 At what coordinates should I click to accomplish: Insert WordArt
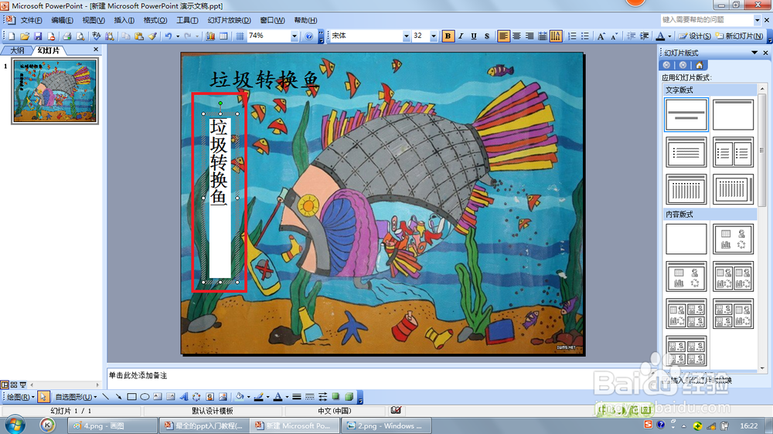click(x=183, y=397)
